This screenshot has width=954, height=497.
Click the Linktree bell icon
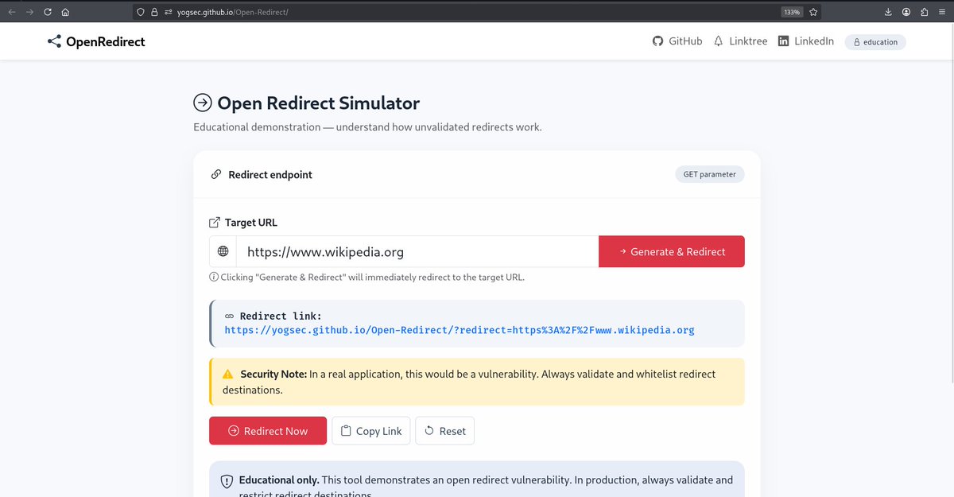719,41
